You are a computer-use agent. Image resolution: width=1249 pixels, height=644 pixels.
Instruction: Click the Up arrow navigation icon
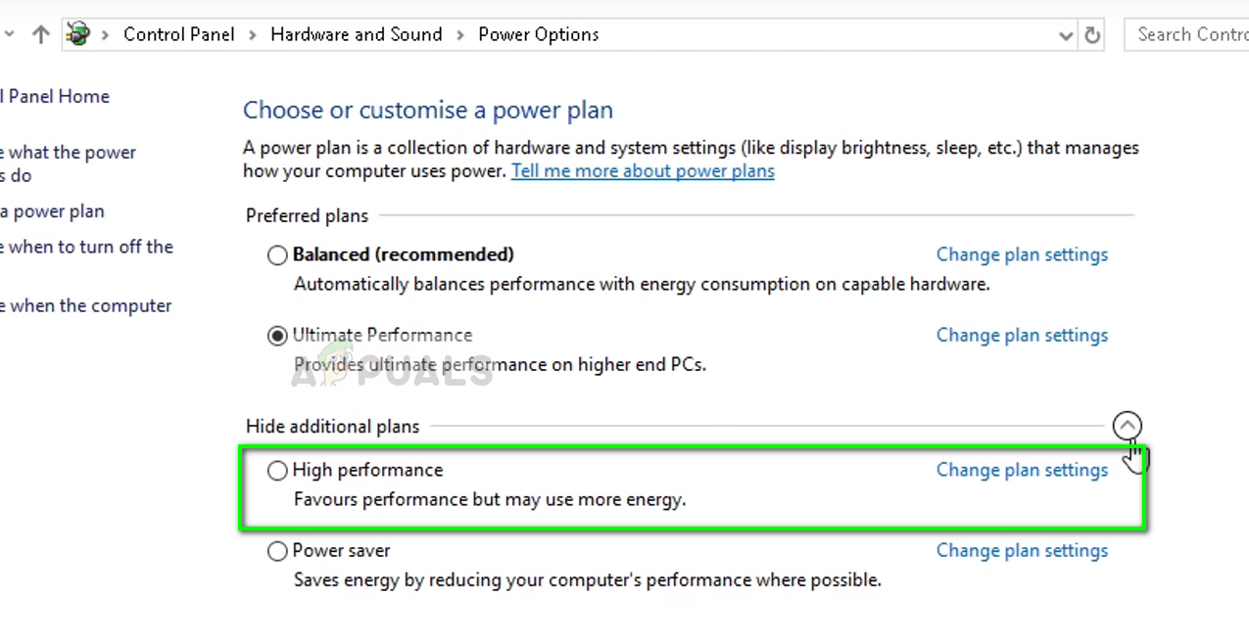40,34
